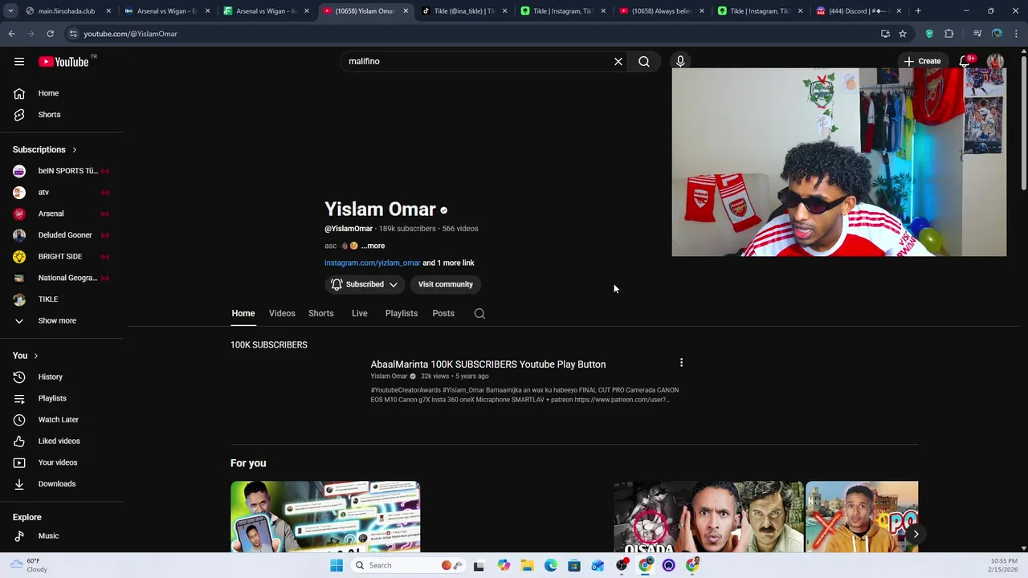Open the Windows Start menu
This screenshot has width=1028, height=578.
click(x=337, y=565)
